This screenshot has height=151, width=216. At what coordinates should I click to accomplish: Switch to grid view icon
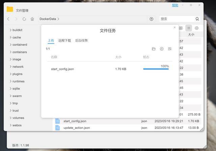point(181,28)
